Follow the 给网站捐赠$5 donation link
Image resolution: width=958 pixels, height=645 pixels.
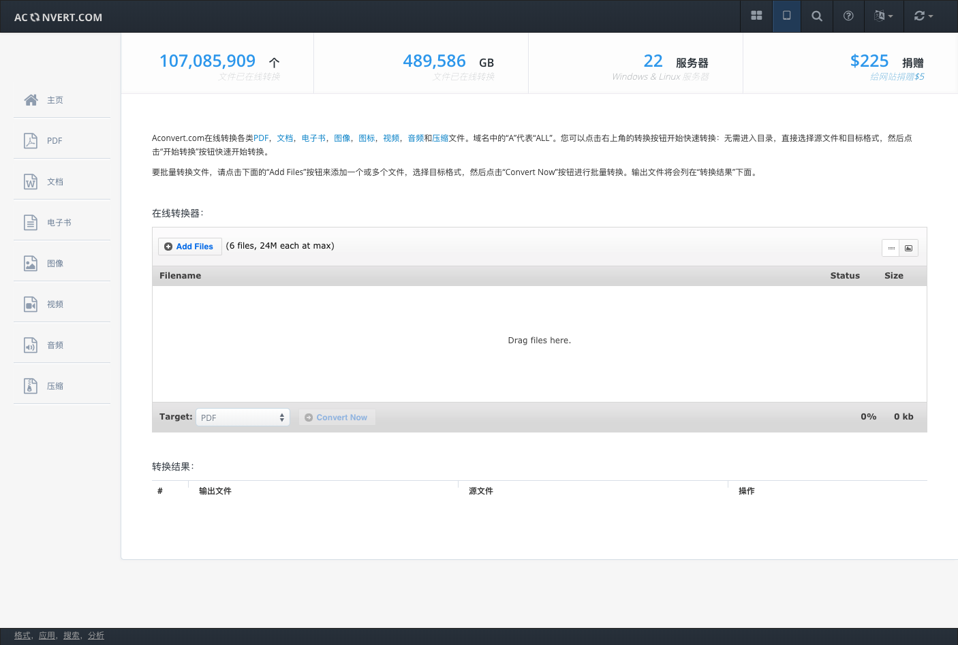pyautogui.click(x=896, y=76)
